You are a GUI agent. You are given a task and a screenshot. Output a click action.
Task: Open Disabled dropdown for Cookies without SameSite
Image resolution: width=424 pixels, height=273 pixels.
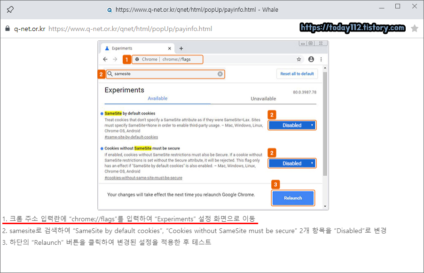click(292, 163)
